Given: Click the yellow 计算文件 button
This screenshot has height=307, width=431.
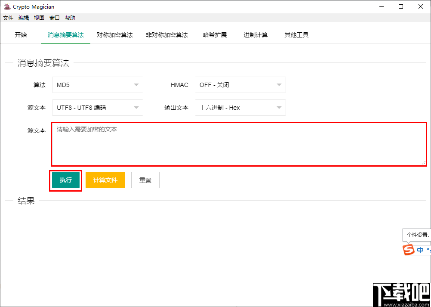Looking at the screenshot, I should [x=105, y=180].
